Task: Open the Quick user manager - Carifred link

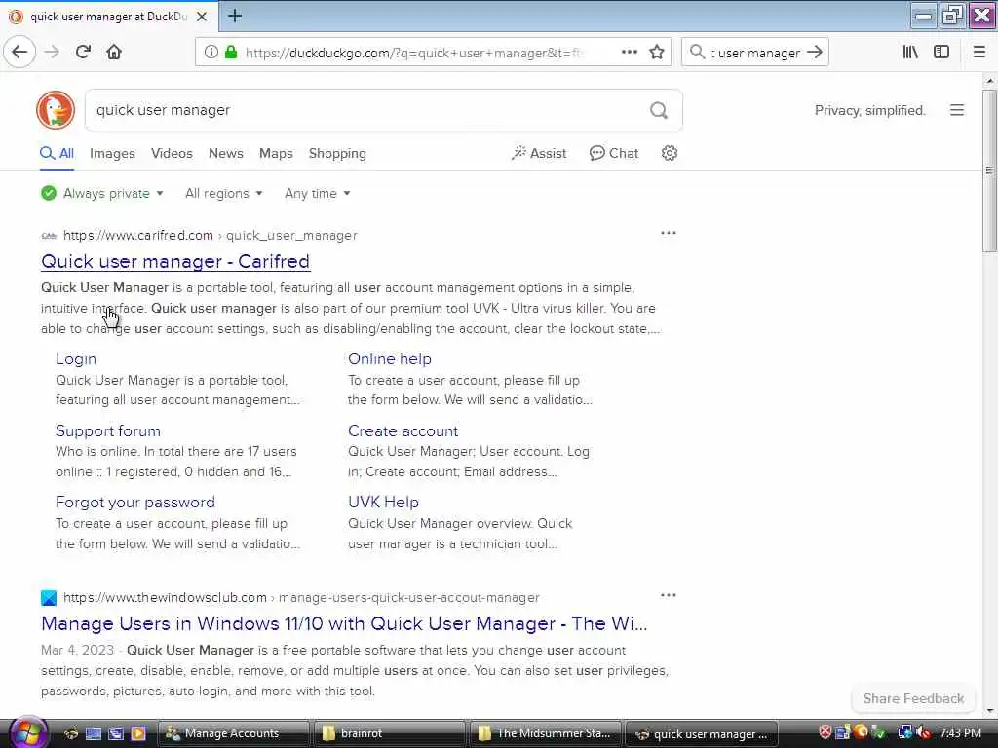Action: 175,261
